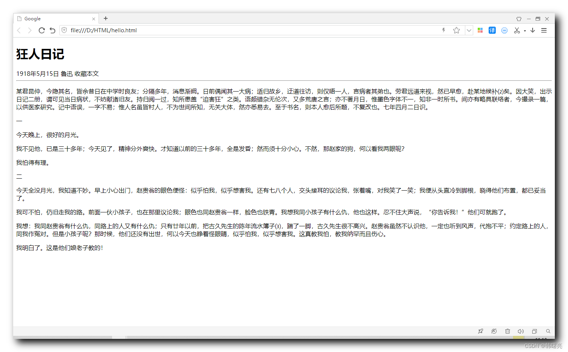This screenshot has width=568, height=352.
Task: Click the shirt skin/theme icon
Action: coord(519,19)
